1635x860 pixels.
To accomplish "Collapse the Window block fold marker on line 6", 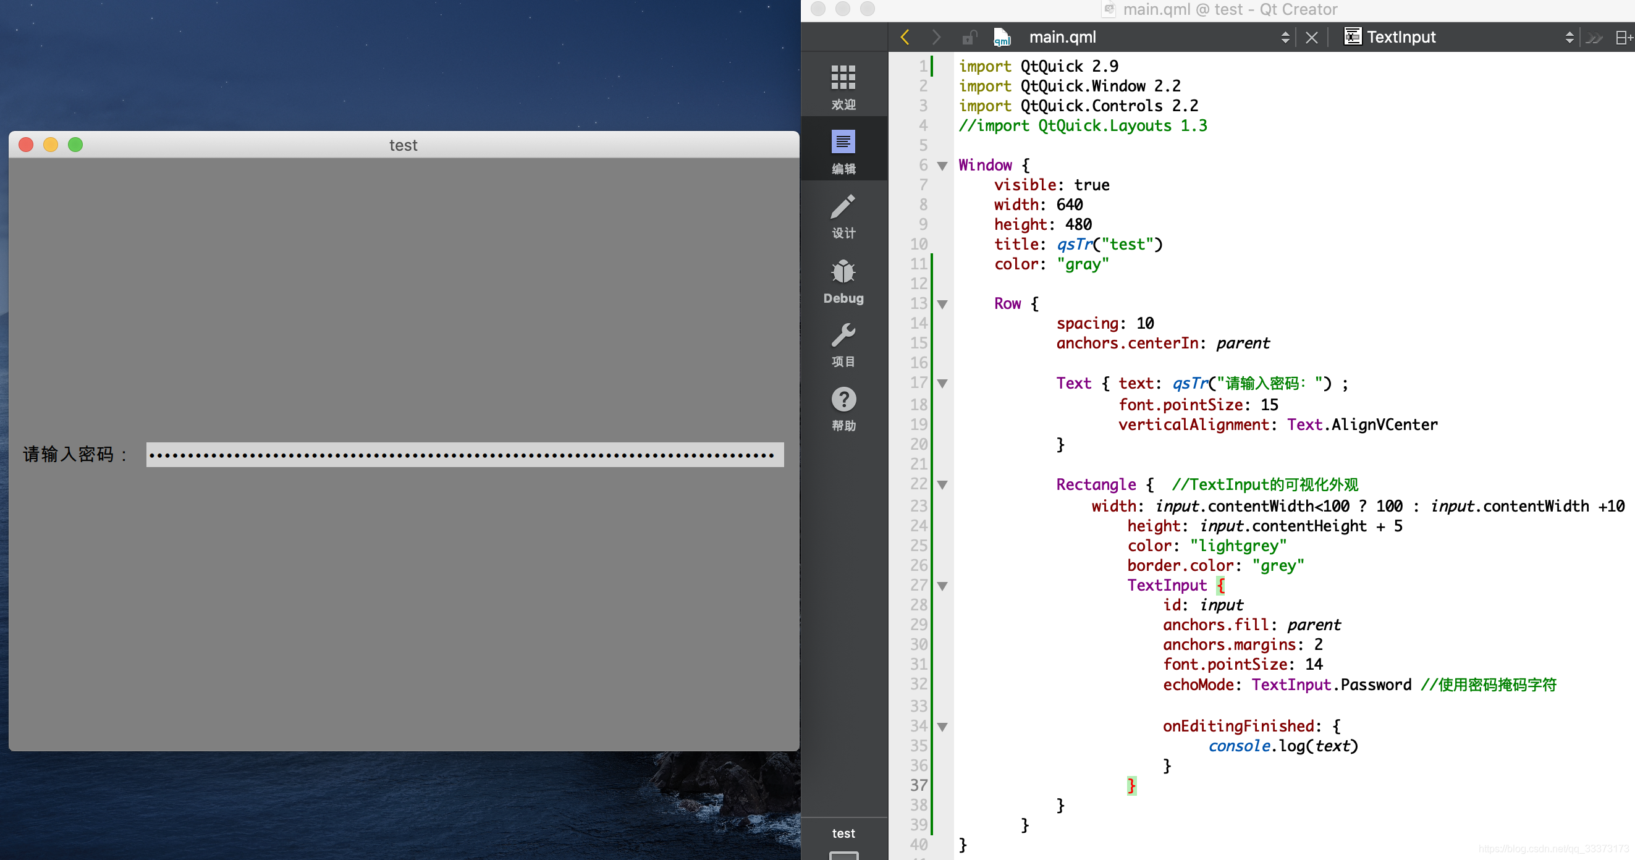I will click(942, 165).
